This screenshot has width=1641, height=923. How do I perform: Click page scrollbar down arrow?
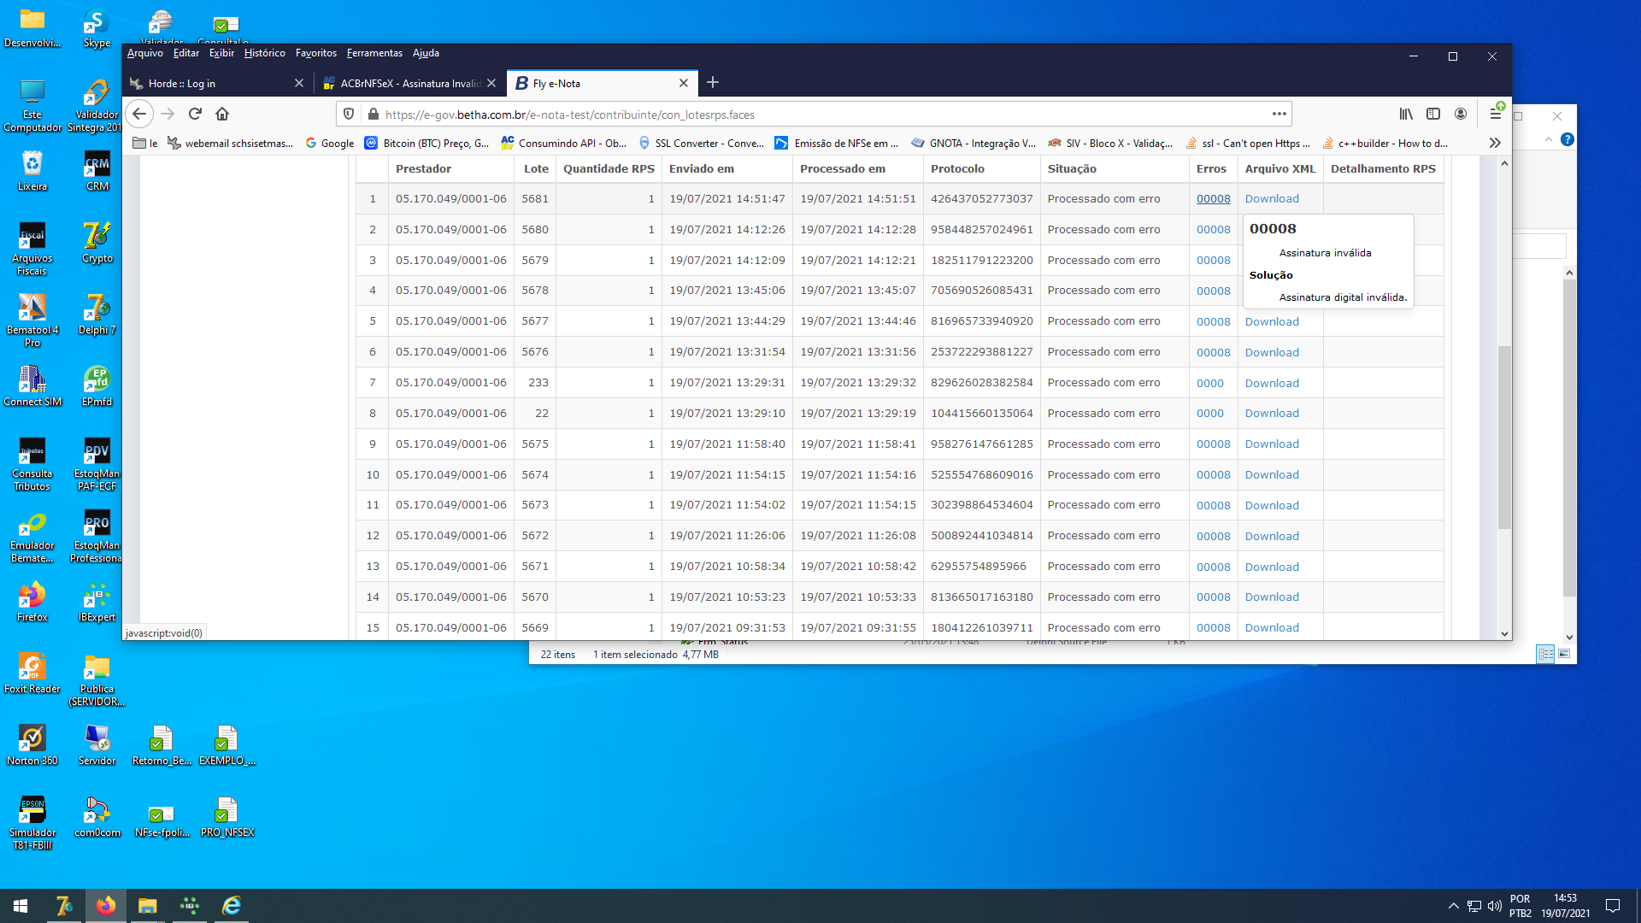(1504, 634)
